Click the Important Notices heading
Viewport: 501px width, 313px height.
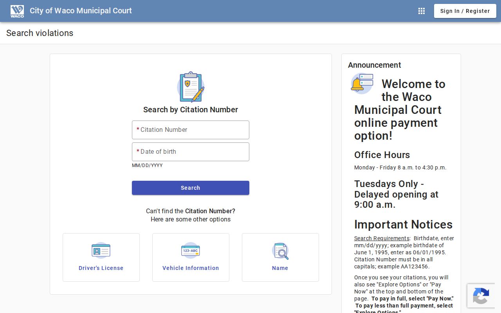(403, 225)
